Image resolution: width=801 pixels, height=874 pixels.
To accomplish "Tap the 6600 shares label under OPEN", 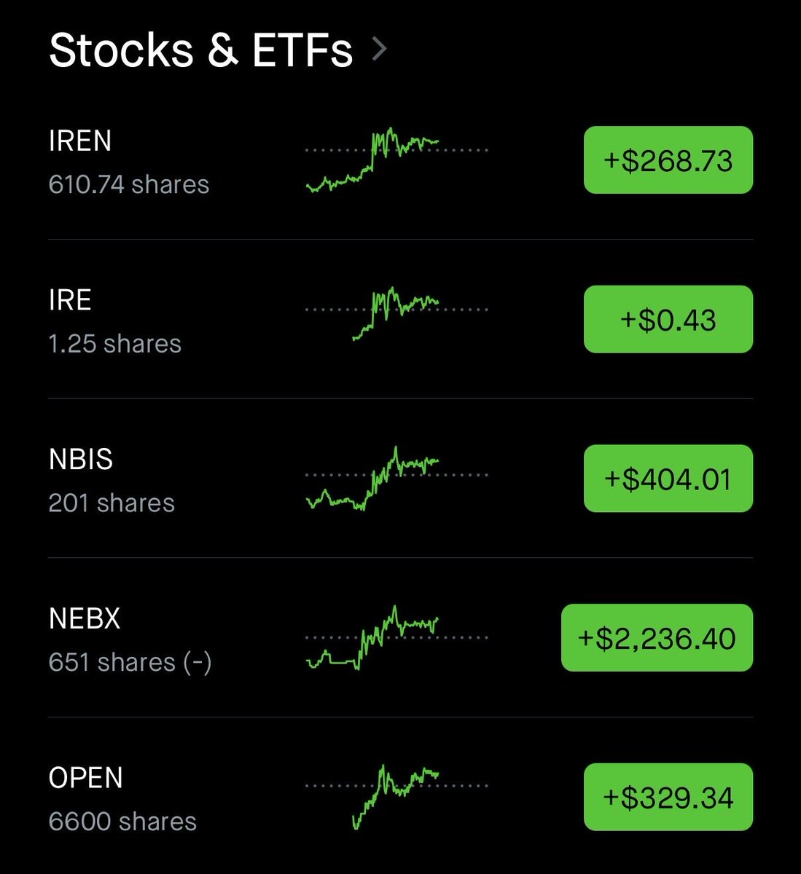I will [122, 822].
